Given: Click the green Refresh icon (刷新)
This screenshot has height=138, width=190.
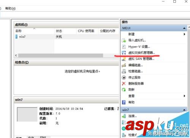Looking at the screenshot, I should [124, 89].
